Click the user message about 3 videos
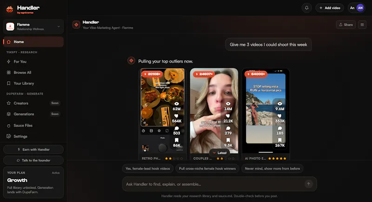 tap(268, 45)
